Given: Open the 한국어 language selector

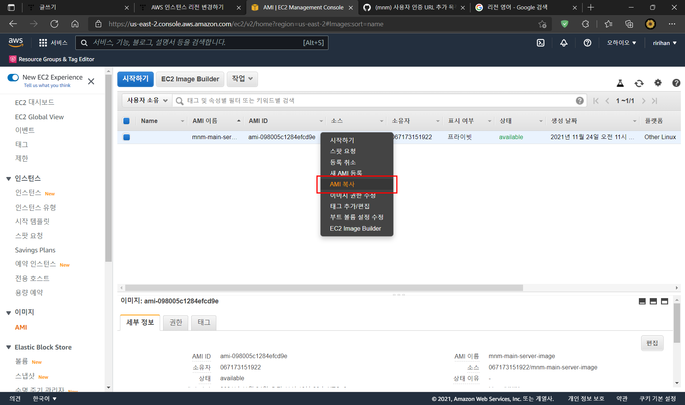Looking at the screenshot, I should [x=45, y=399].
